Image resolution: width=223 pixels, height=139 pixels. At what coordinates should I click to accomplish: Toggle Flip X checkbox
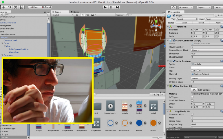coord(192,71)
